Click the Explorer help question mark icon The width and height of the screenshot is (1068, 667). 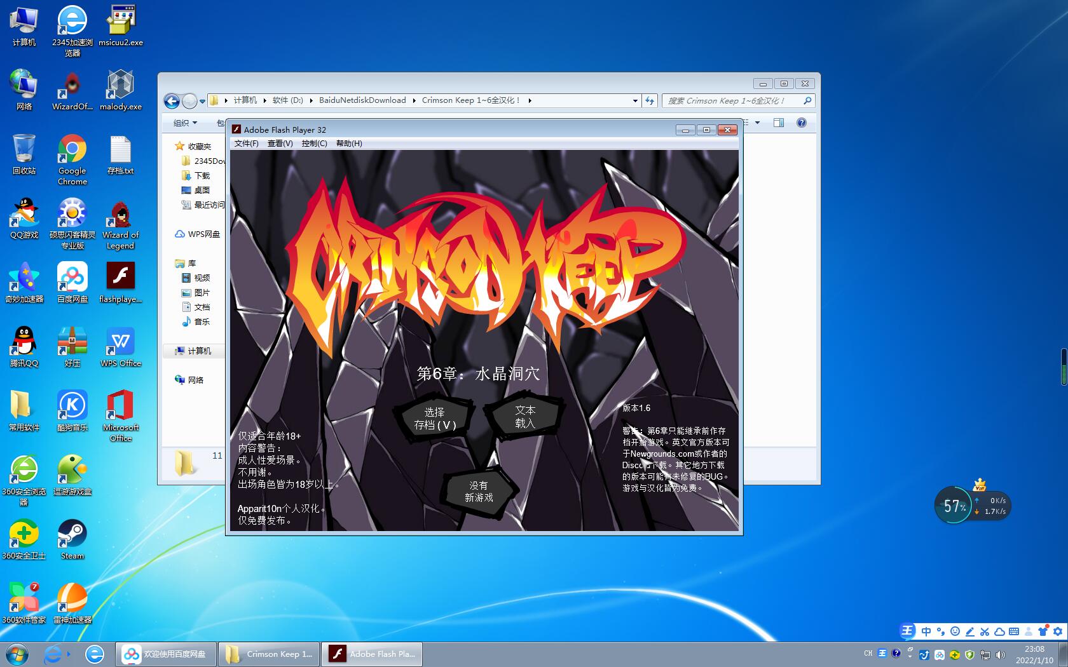[801, 123]
